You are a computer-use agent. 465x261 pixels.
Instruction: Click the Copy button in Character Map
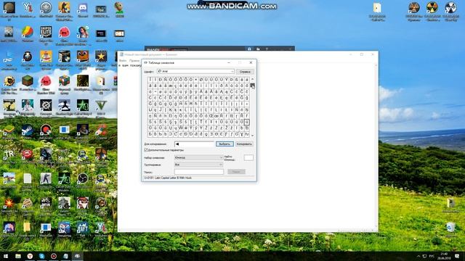pyautogui.click(x=244, y=144)
